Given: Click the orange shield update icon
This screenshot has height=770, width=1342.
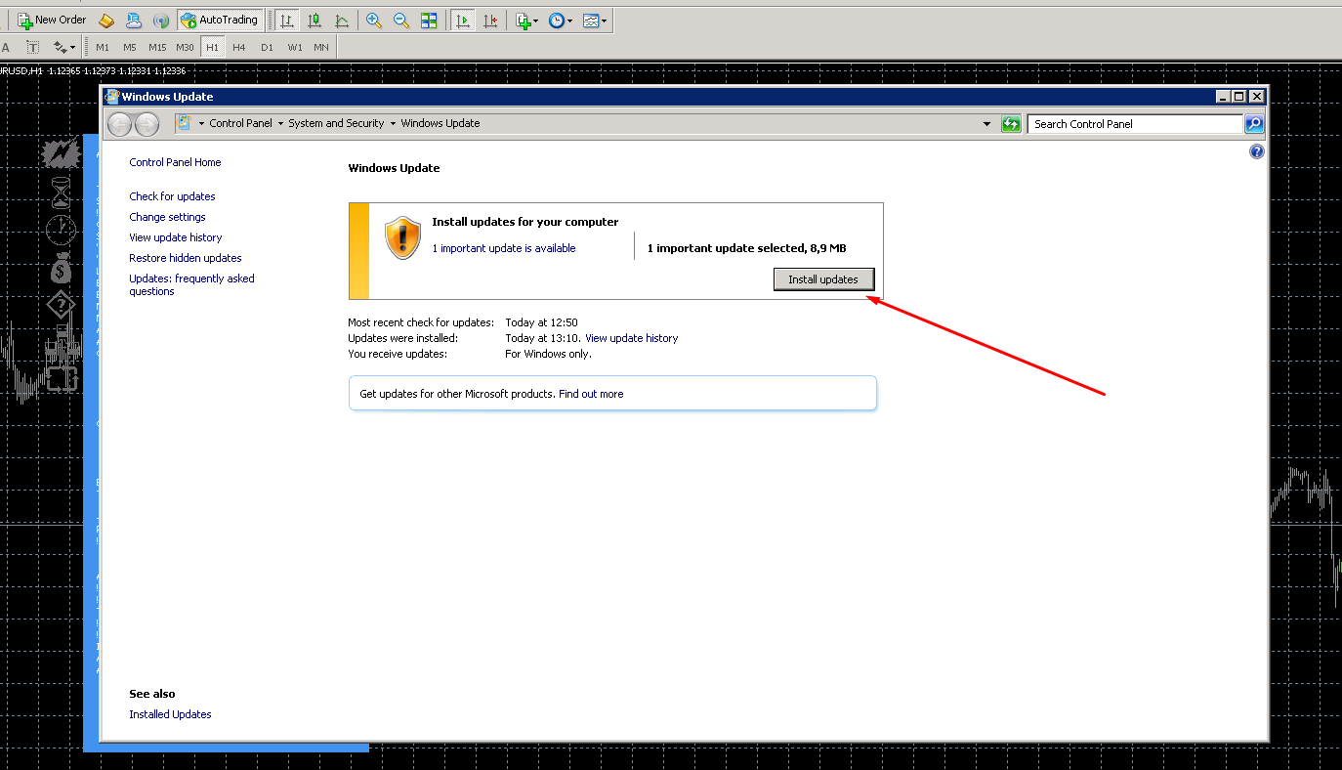Looking at the screenshot, I should pyautogui.click(x=402, y=237).
